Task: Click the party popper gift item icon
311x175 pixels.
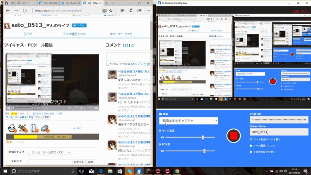Action: [23, 128]
